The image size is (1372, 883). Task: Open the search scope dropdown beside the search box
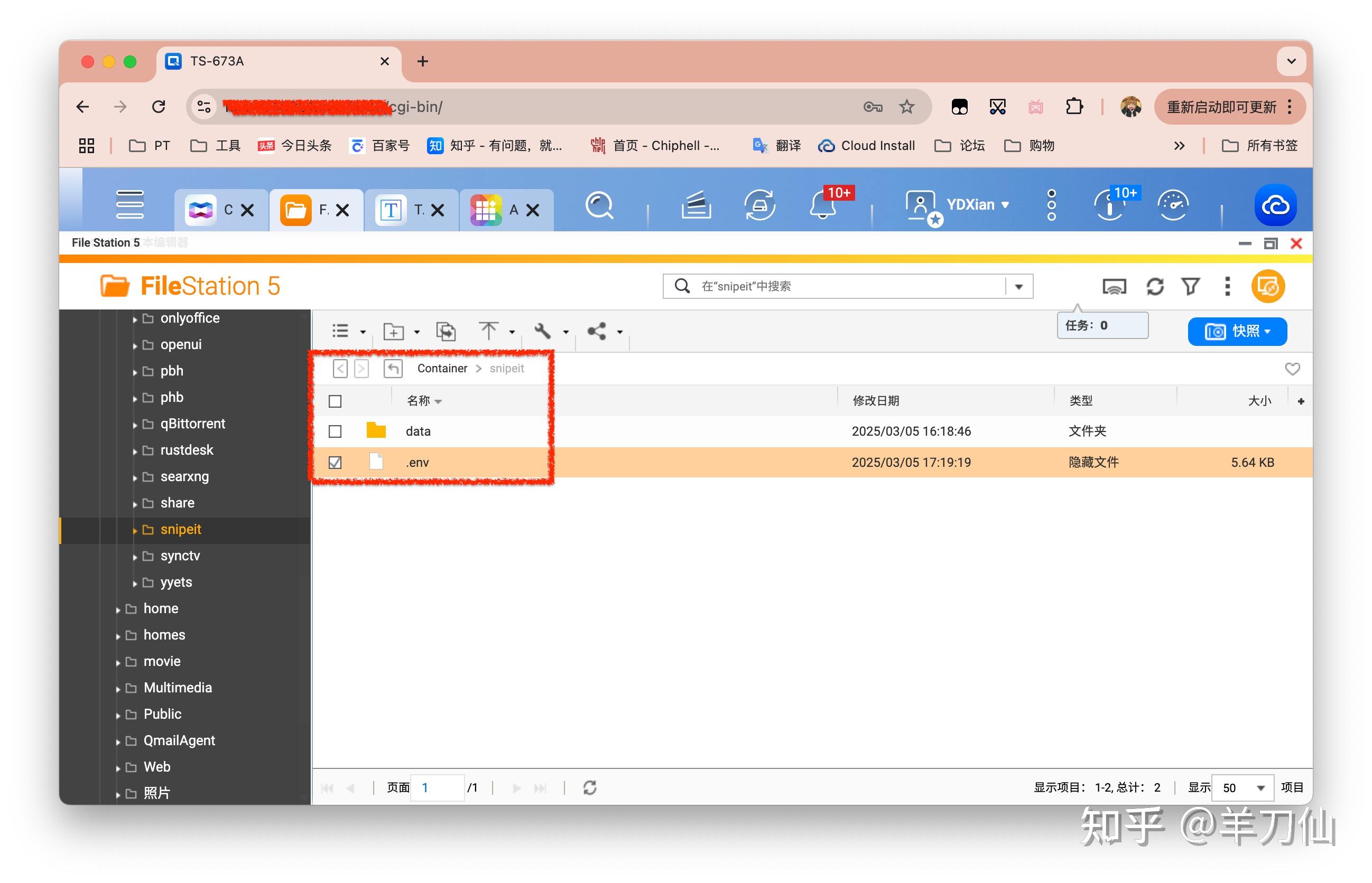[1018, 286]
